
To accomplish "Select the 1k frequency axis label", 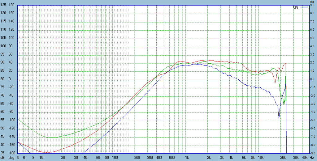I will point(187,157).
